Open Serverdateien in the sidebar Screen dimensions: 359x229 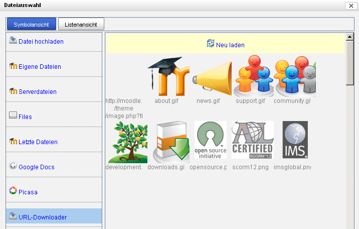tap(38, 92)
